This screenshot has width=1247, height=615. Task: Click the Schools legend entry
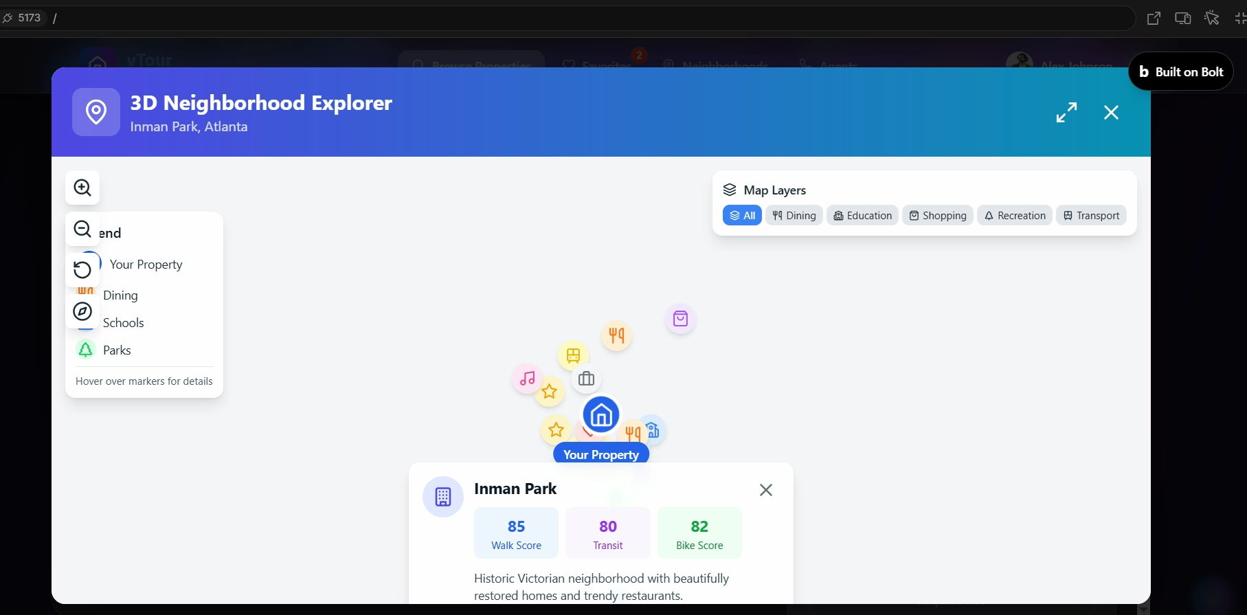124,322
